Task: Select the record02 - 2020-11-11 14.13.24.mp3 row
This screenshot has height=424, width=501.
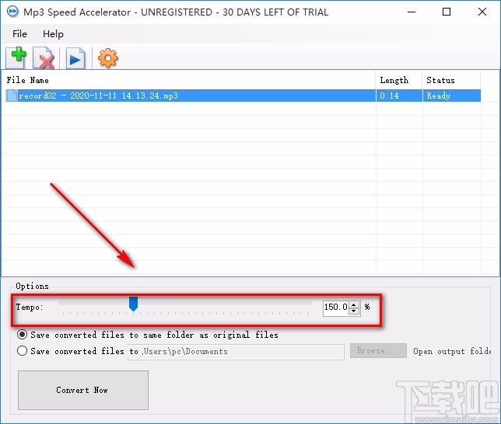Action: (x=243, y=96)
